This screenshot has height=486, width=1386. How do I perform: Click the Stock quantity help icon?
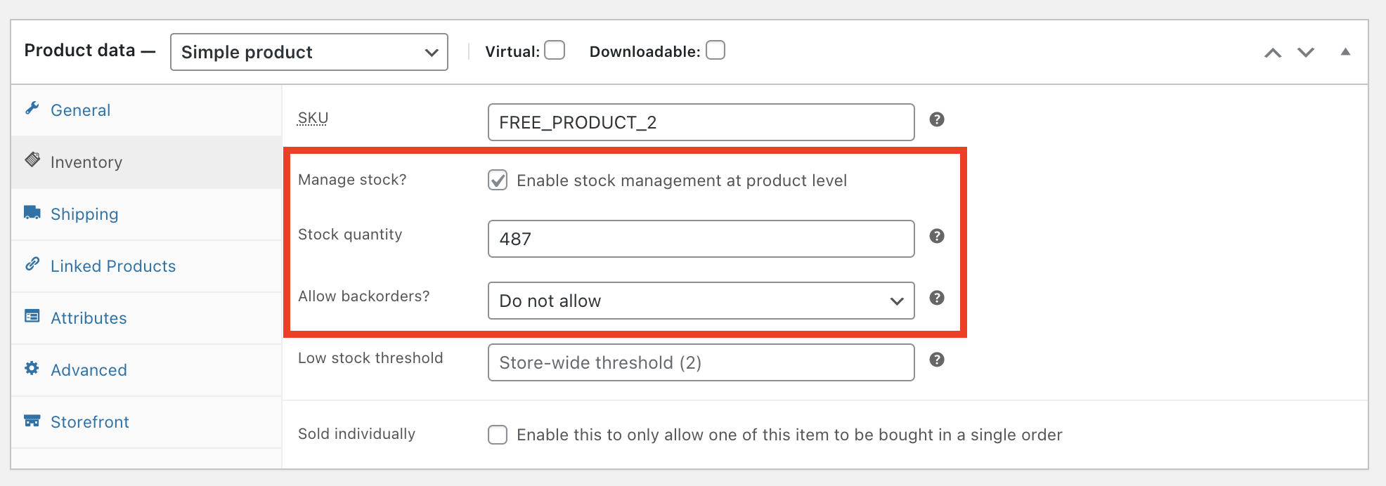coord(936,236)
